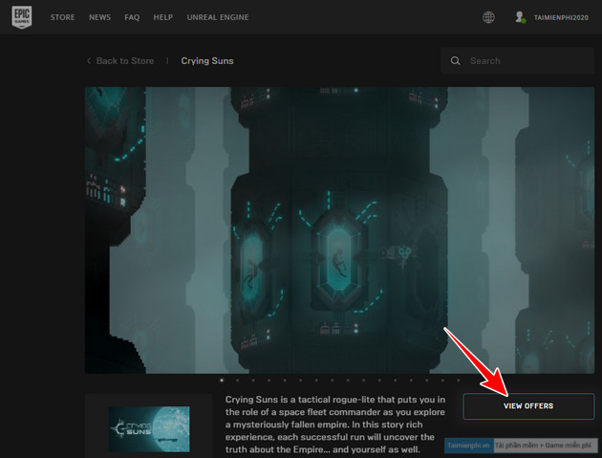
Task: Open the HELP menu item
Action: (163, 17)
